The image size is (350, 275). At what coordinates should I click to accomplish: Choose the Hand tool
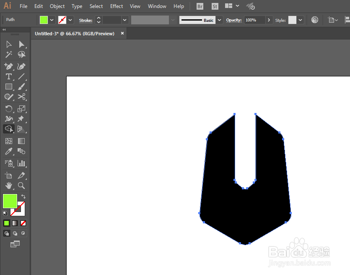tap(9, 186)
